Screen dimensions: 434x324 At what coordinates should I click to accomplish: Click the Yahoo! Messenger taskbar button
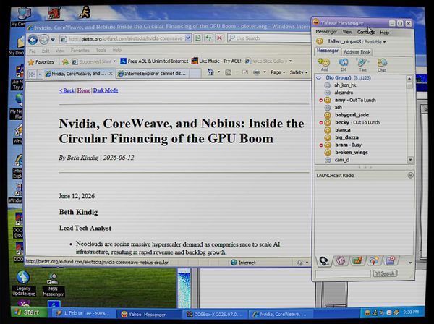pos(148,315)
